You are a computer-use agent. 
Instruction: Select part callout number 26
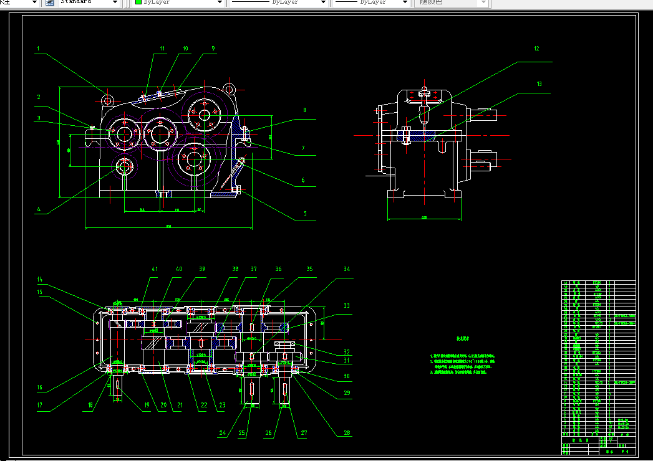[x=268, y=433]
